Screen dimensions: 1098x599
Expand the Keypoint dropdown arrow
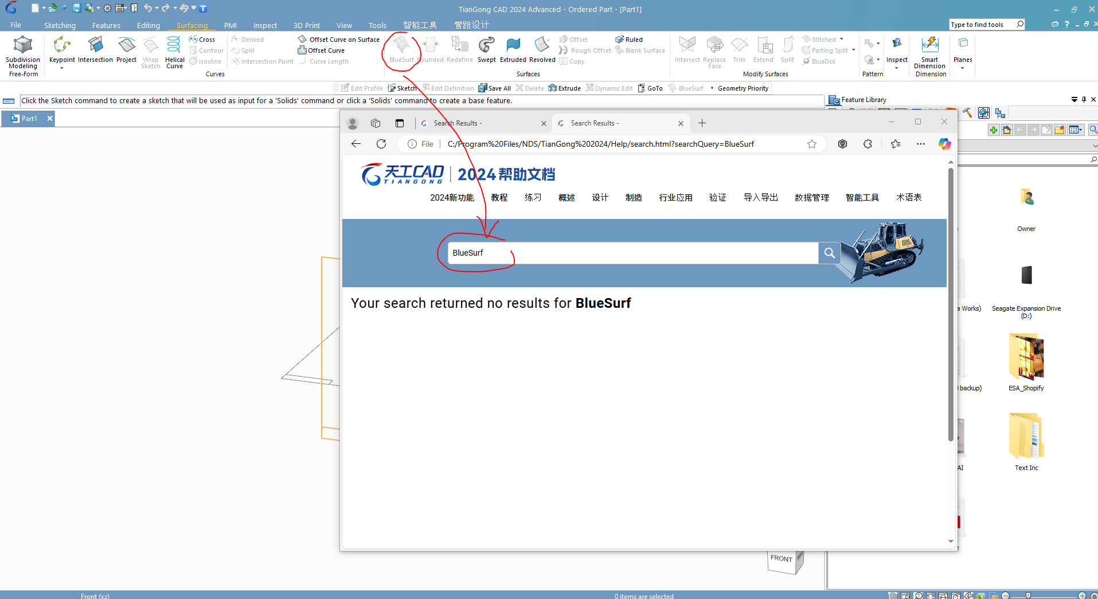point(62,68)
